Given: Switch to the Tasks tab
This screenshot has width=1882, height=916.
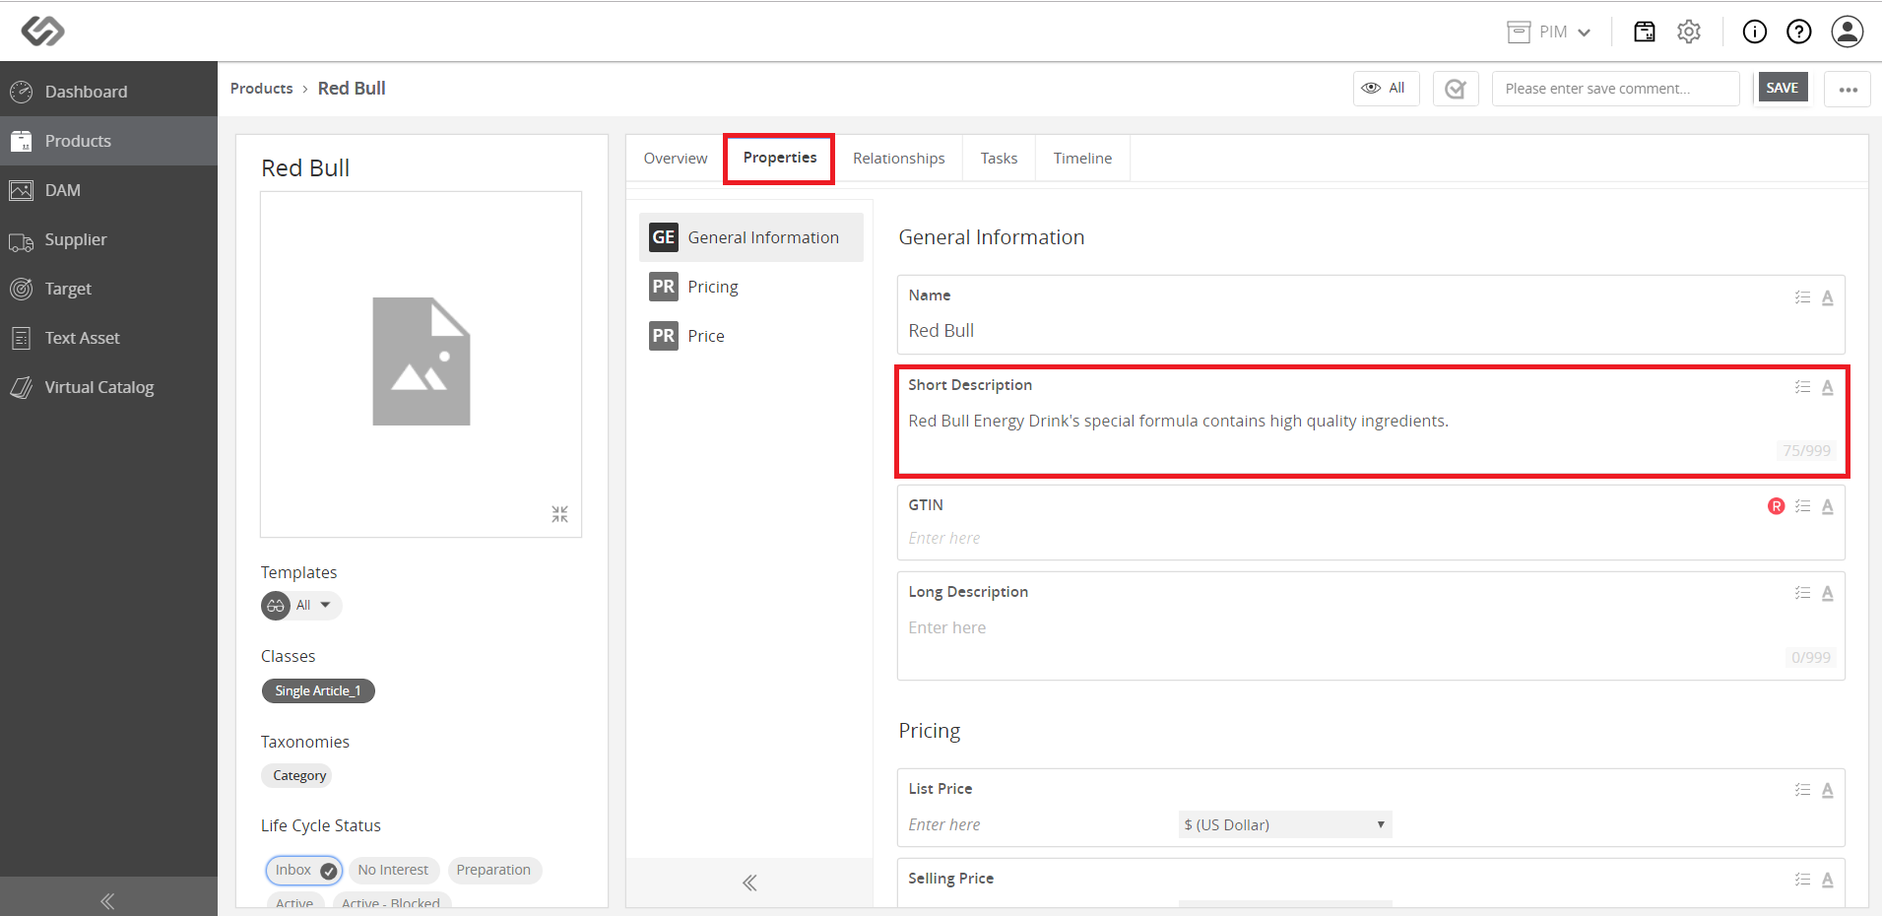Looking at the screenshot, I should click(x=999, y=159).
